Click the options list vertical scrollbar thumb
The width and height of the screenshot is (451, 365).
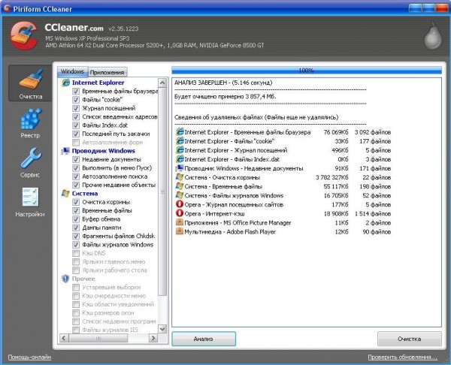point(162,192)
